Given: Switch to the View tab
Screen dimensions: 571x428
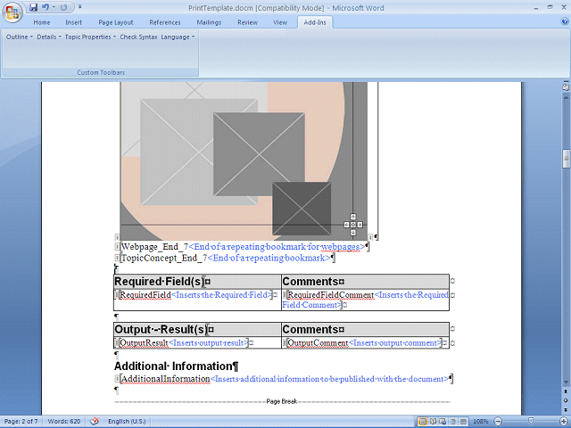Looking at the screenshot, I should click(x=280, y=22).
